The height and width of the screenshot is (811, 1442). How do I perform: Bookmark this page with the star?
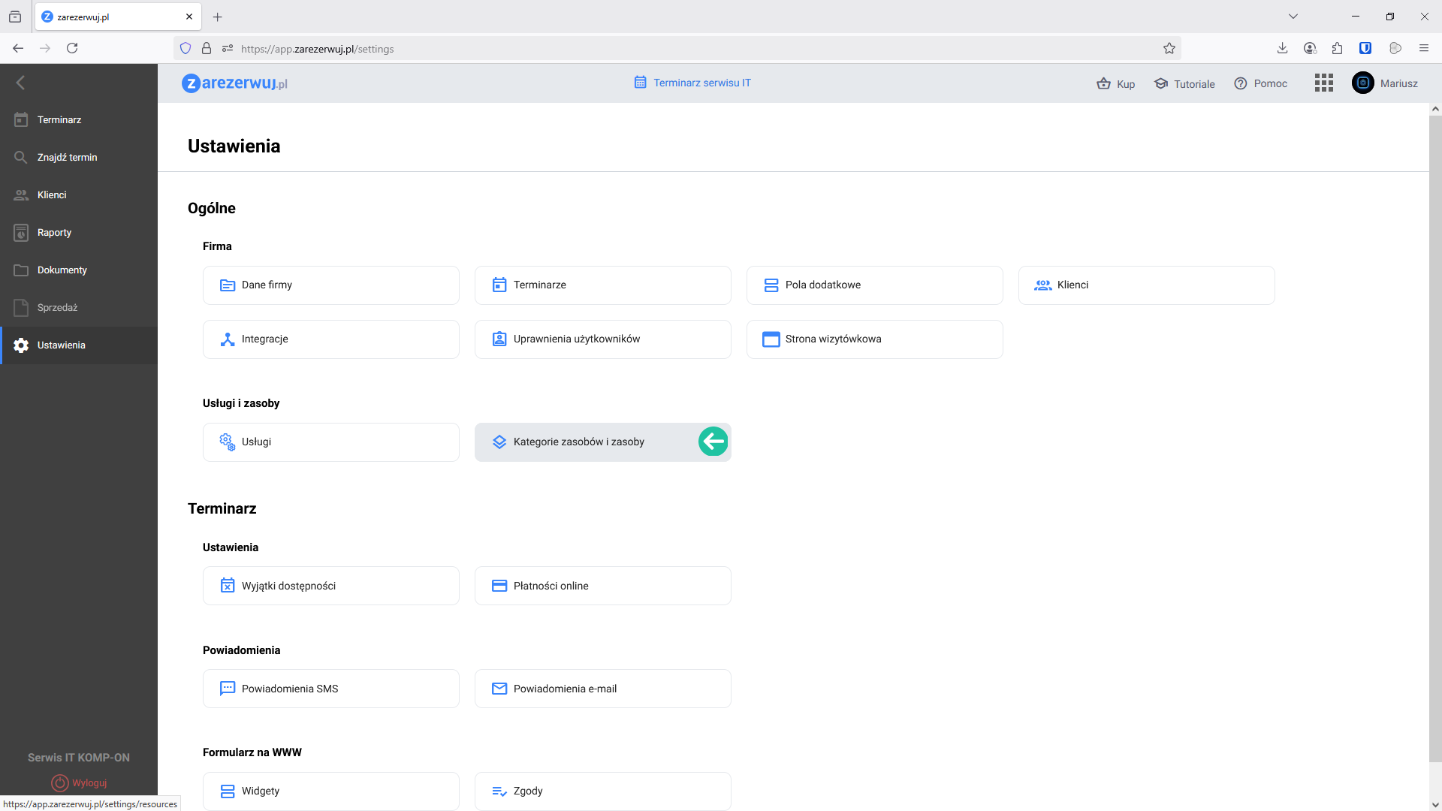(1169, 49)
